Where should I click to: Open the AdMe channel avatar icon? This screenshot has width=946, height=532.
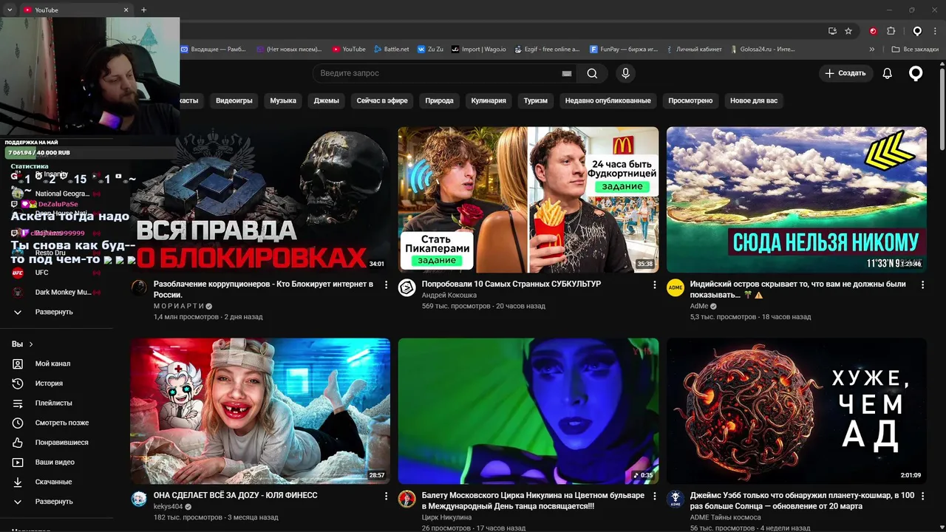coord(675,287)
